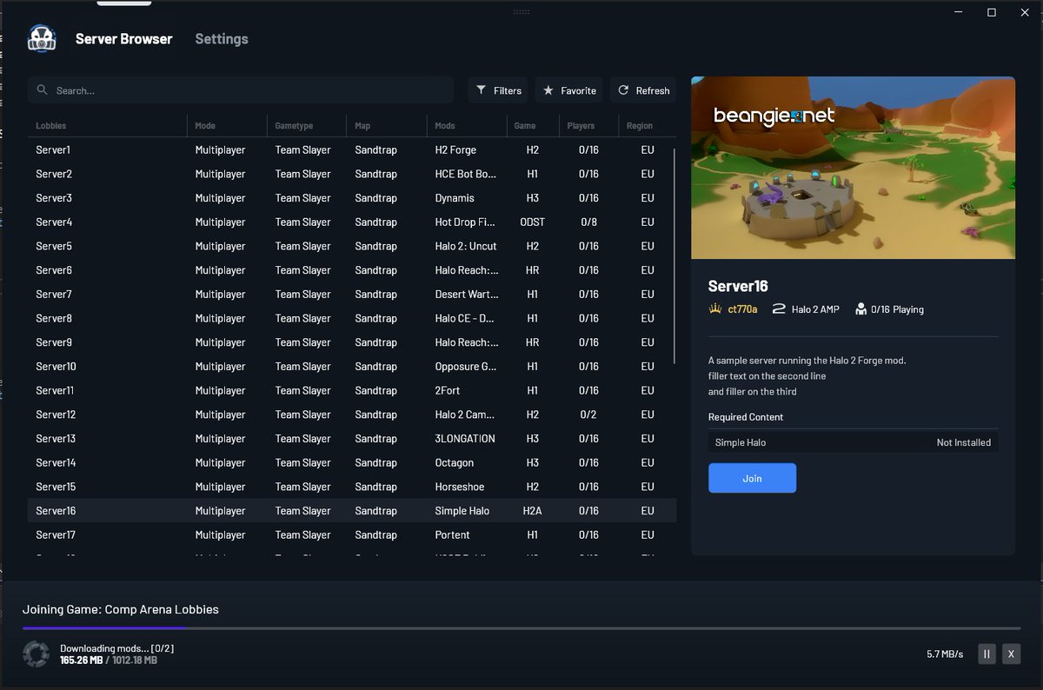Click the beangie.net map preview image
Image resolution: width=1043 pixels, height=690 pixels.
point(853,168)
